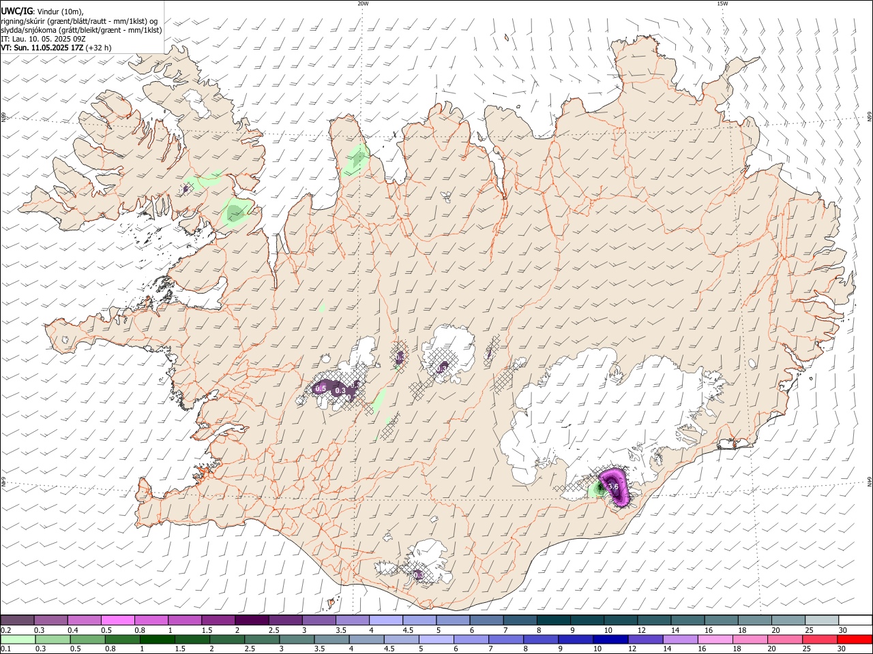Click the 'rigning/skúrir' rain legend description line
This screenshot has height=654, width=873.
click(x=79, y=21)
